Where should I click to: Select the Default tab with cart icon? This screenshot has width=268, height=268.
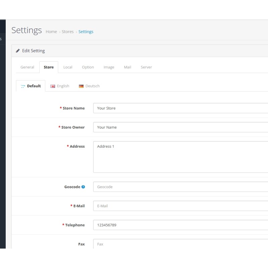tap(31, 86)
